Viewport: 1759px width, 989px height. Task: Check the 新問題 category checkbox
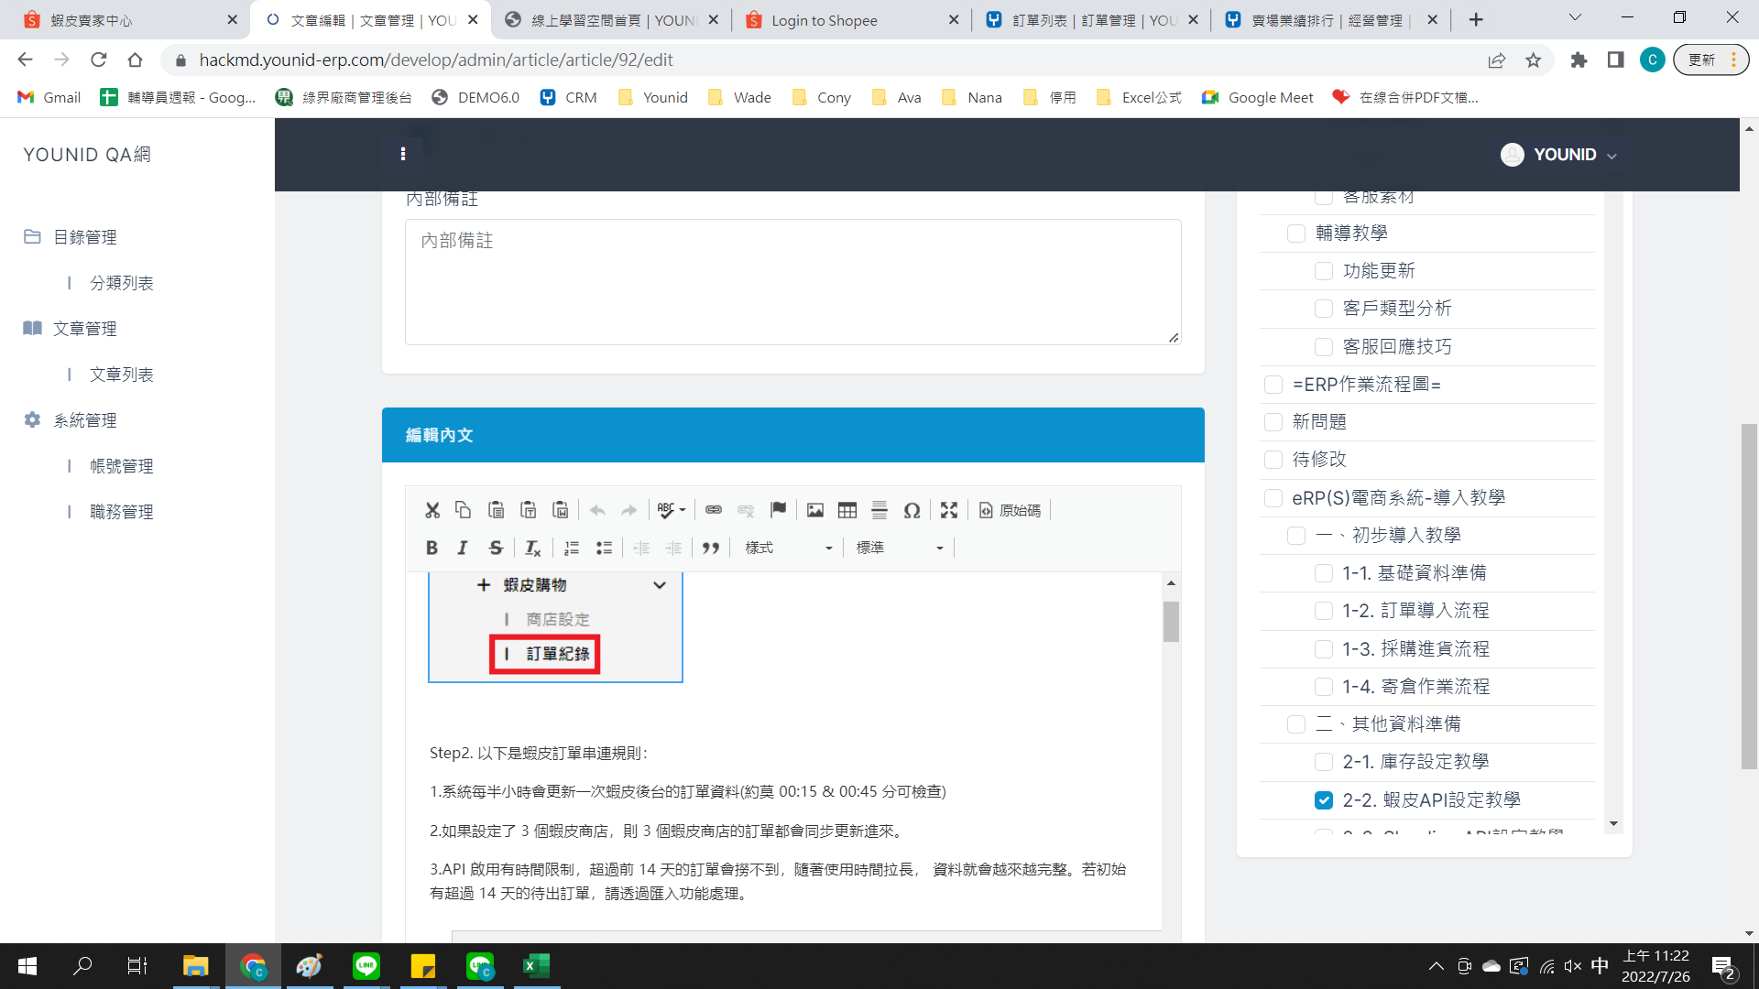click(x=1273, y=421)
